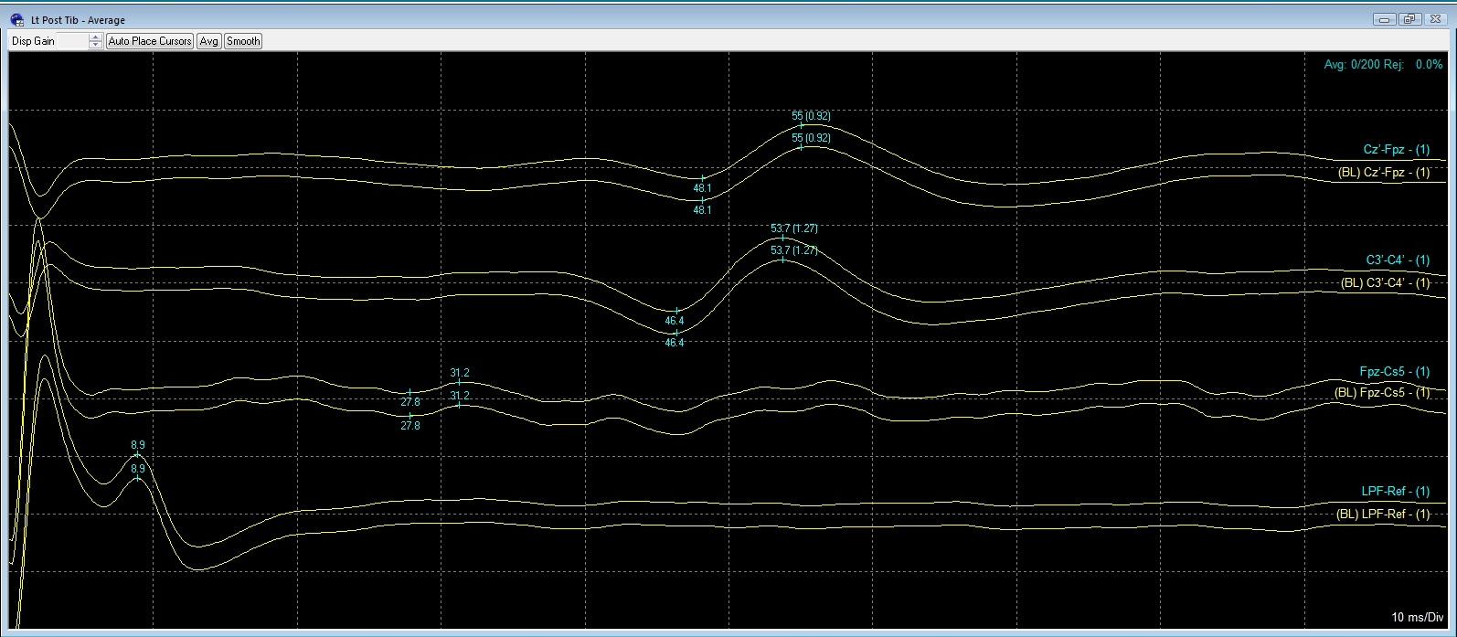Select the Cz'-Fpz - (1) trace label
1457x637 pixels.
pyautogui.click(x=1396, y=150)
